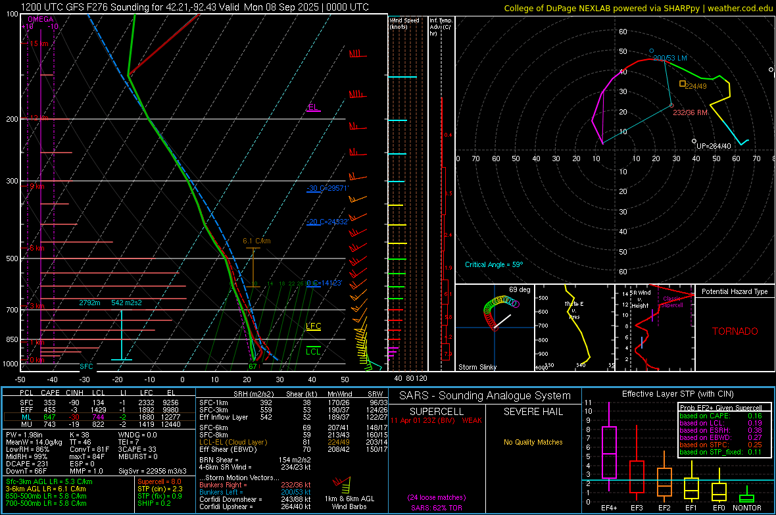The width and height of the screenshot is (776, 515).
Task: Select the ML parcel row
Action: point(99,417)
